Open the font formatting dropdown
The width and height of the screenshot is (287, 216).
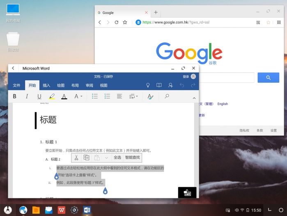[78, 96]
